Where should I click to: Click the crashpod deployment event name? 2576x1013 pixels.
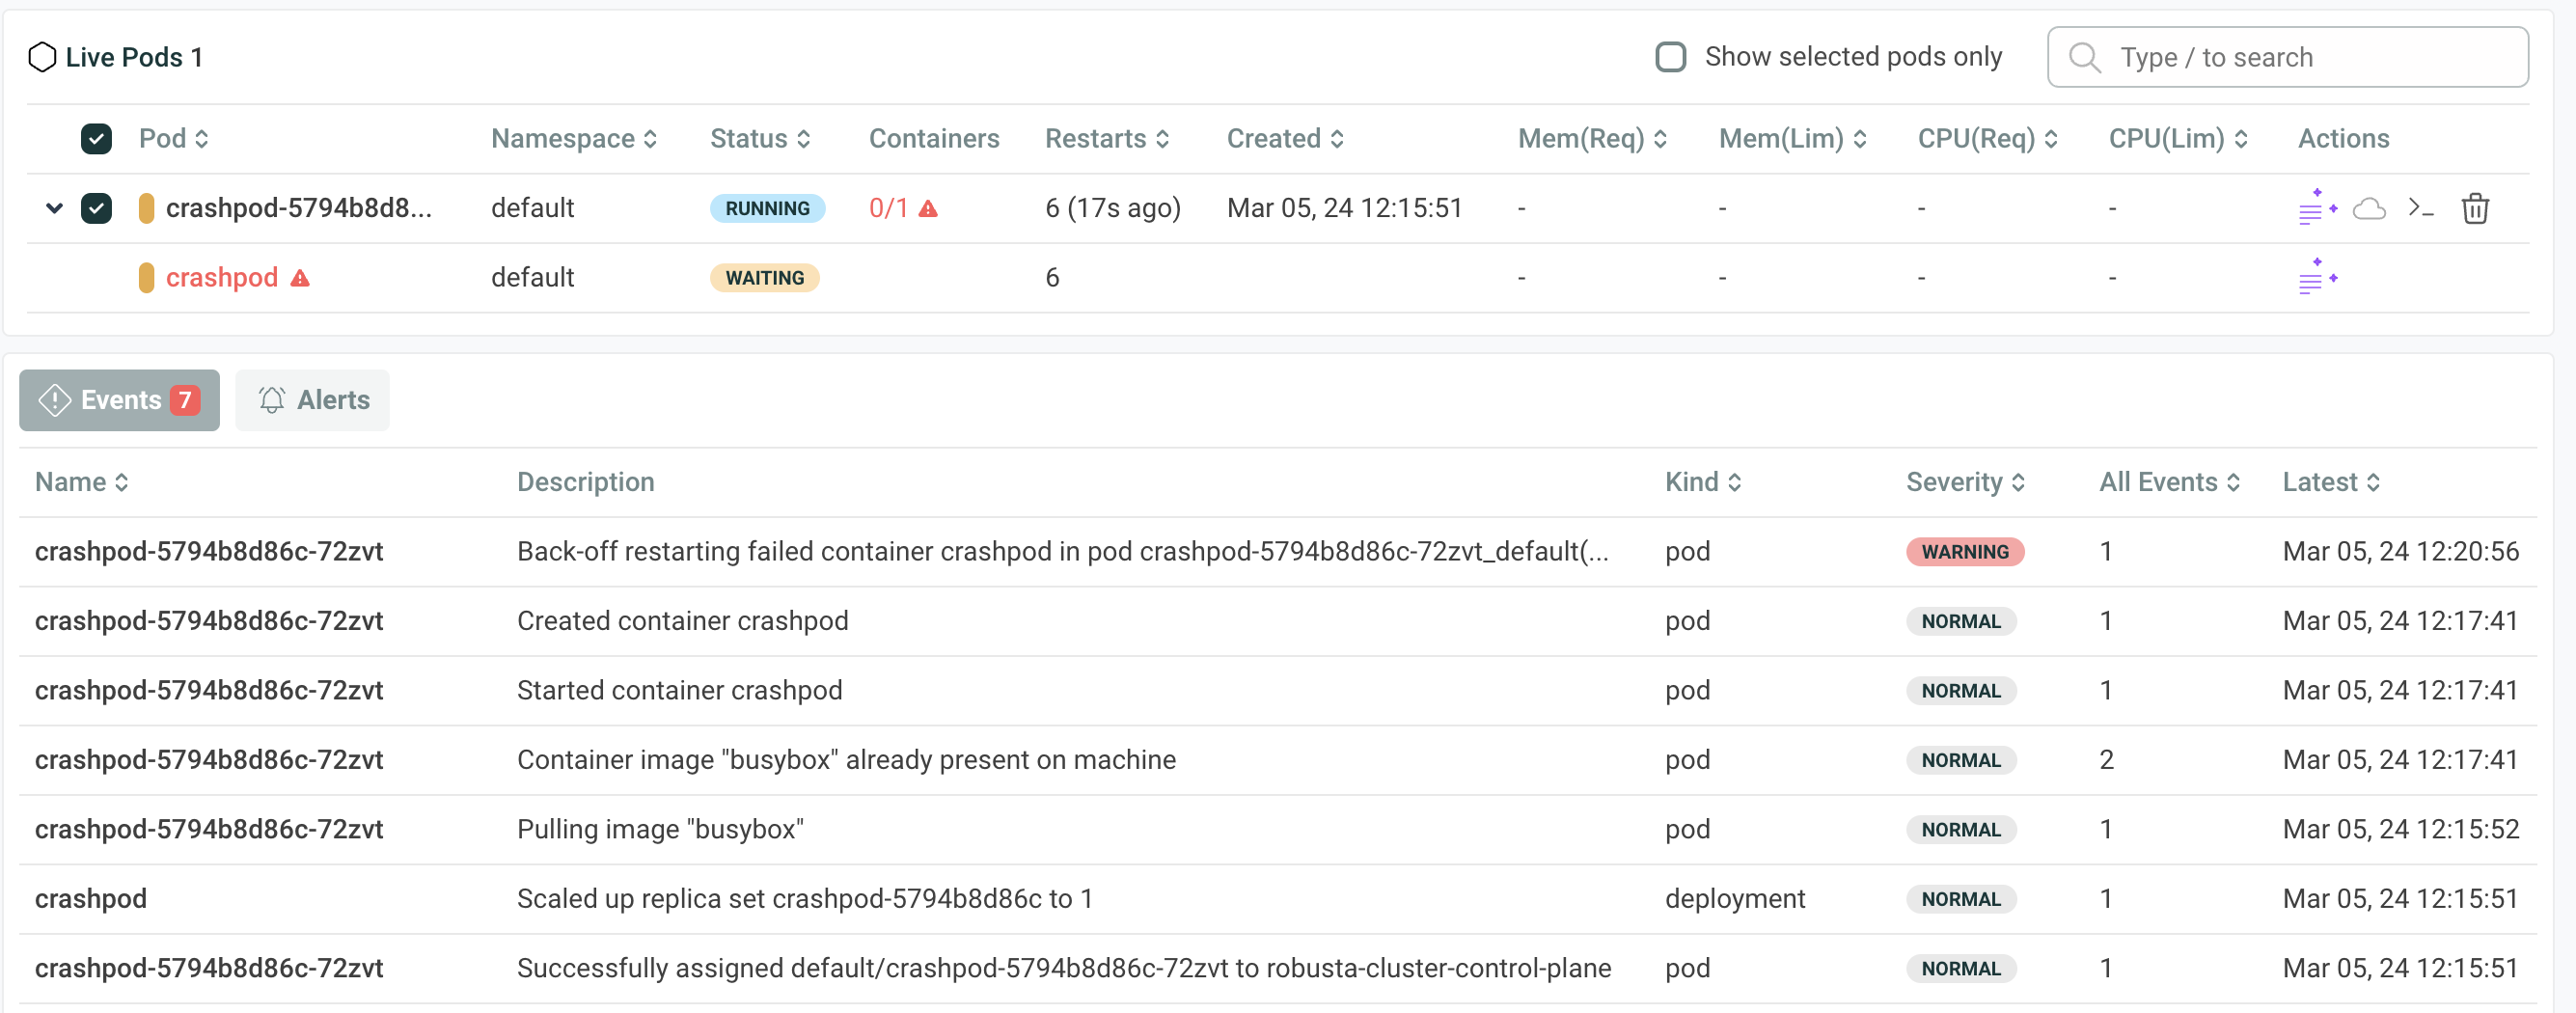pos(91,899)
